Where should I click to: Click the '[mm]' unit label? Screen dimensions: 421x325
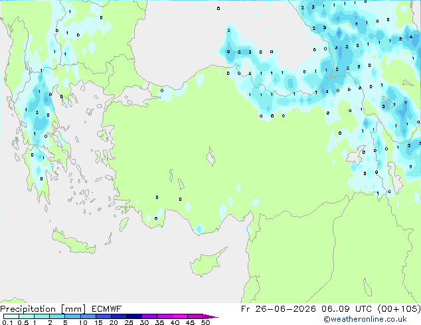(x=73, y=309)
